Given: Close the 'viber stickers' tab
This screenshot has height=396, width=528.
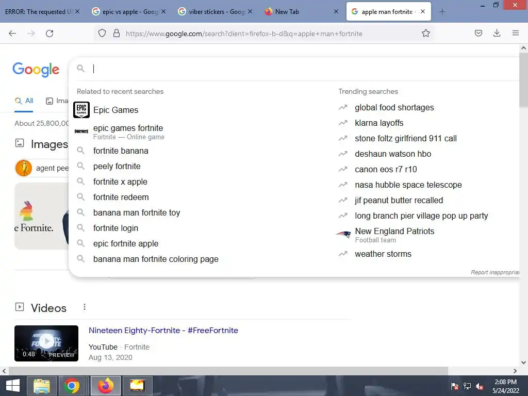Looking at the screenshot, I should (x=250, y=11).
